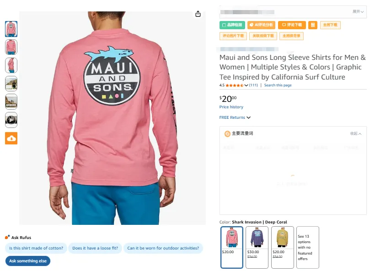Click the orange cloud download icon
The height and width of the screenshot is (271, 375).
[11, 138]
